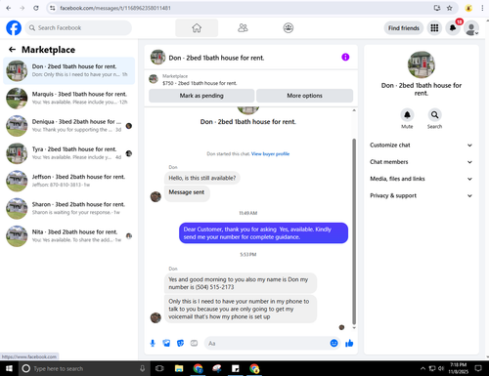This screenshot has height=376, width=489.
Task: Click the chat scroll up arrow
Action: pos(354,110)
